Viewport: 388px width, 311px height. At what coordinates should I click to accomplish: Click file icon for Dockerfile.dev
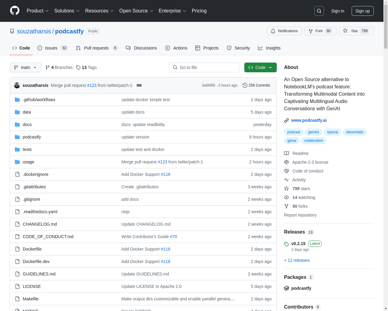17,261
